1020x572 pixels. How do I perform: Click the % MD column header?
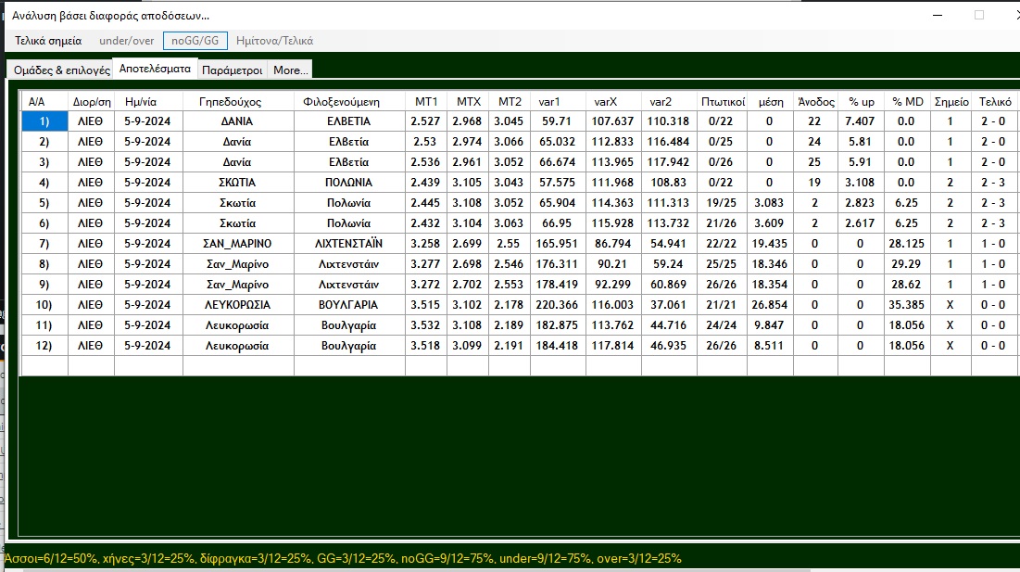(x=907, y=101)
